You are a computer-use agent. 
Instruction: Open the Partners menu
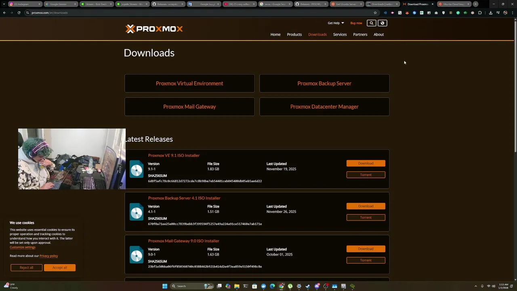(360, 34)
